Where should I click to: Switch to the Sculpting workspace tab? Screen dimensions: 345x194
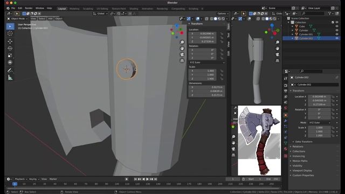88,9
